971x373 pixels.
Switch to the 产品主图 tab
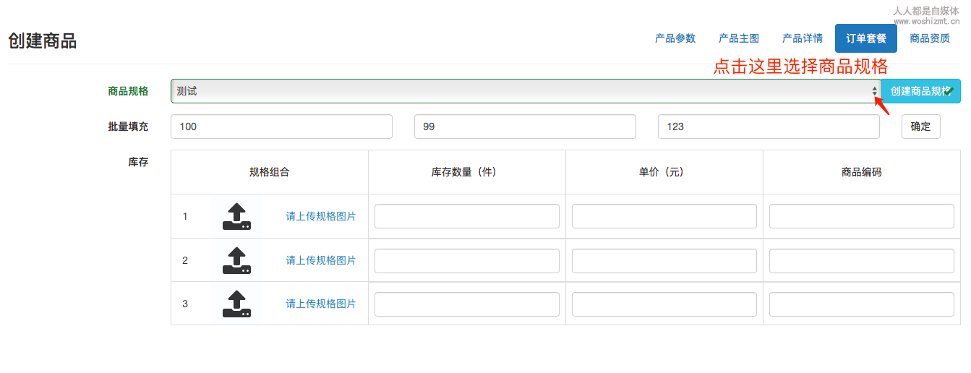pyautogui.click(x=739, y=38)
